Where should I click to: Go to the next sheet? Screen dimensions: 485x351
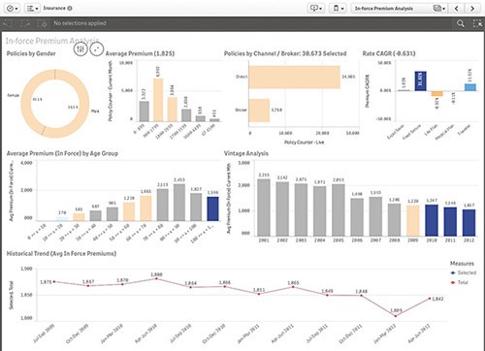click(472, 9)
